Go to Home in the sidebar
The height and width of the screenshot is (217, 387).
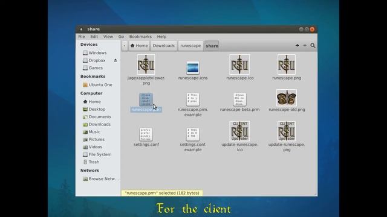point(92,102)
